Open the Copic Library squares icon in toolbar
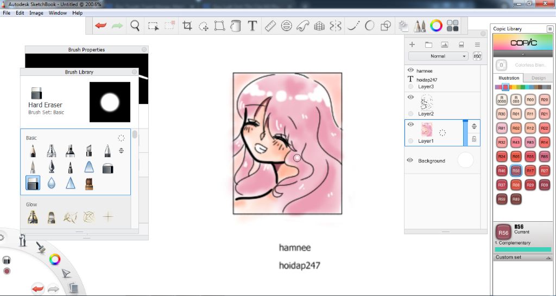This screenshot has height=296, width=556. click(452, 25)
